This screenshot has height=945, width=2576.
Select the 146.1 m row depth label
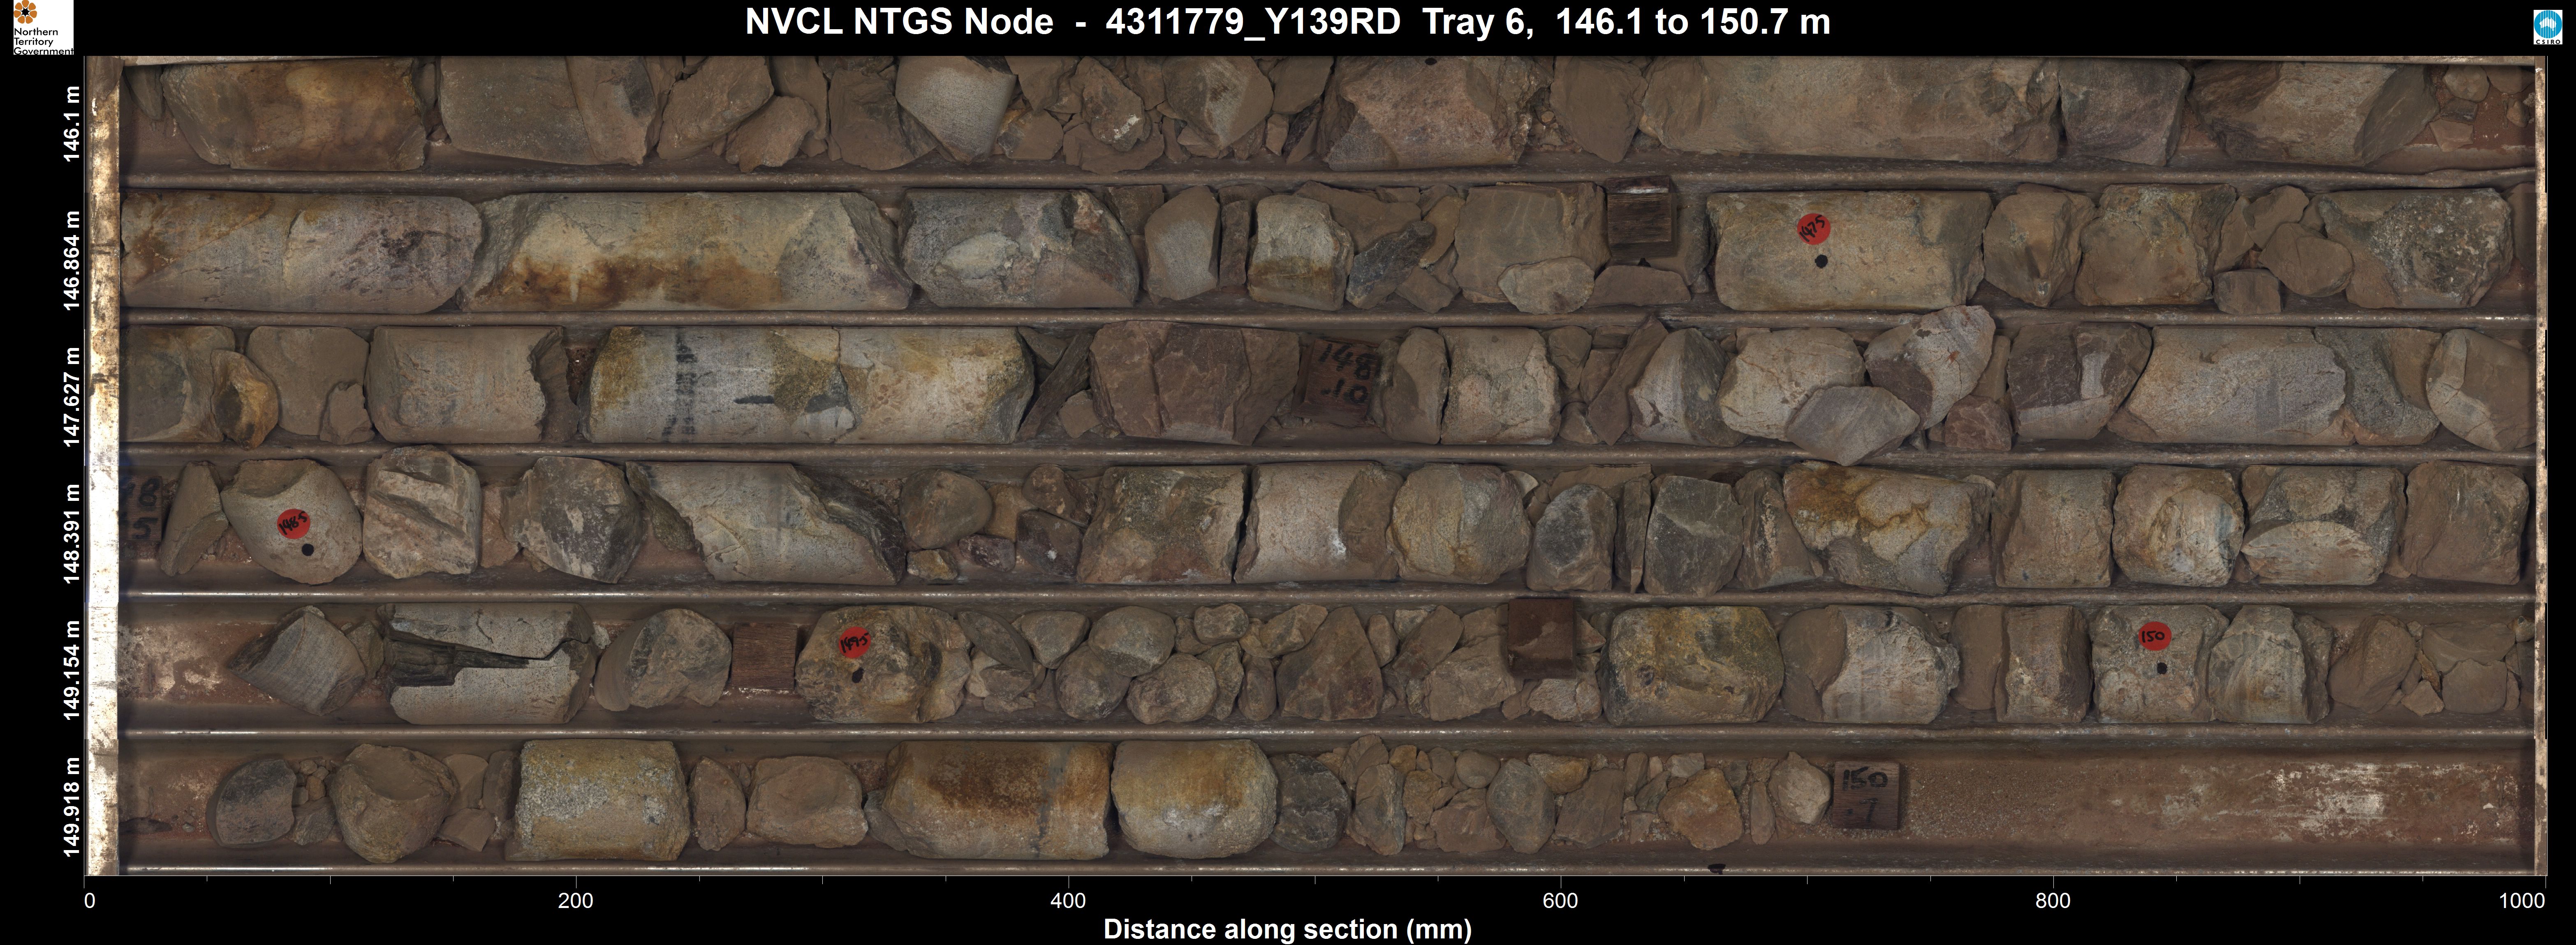point(71,123)
